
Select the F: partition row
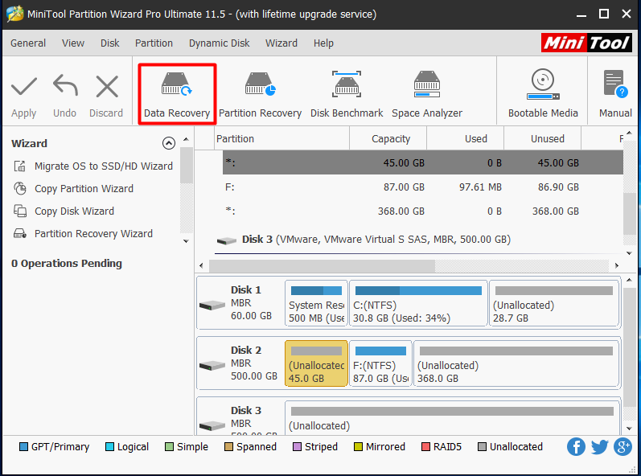423,187
